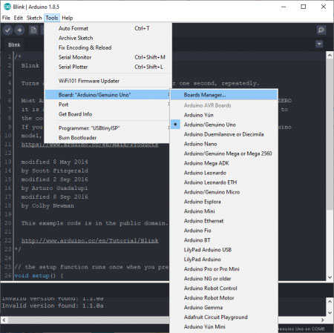Click console scrollbar up arrow

point(330,302)
